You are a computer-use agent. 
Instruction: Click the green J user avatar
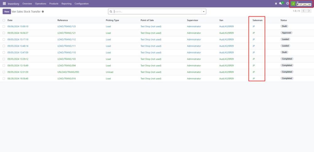coord(293,3)
